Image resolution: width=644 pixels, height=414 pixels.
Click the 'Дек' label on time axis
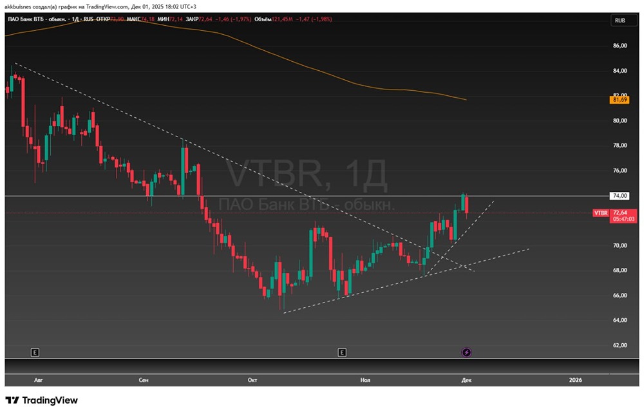466,381
